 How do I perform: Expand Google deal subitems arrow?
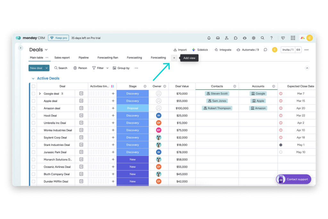pos(40,94)
